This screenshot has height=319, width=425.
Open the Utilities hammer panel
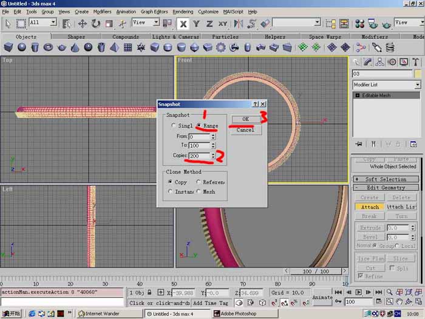click(415, 63)
